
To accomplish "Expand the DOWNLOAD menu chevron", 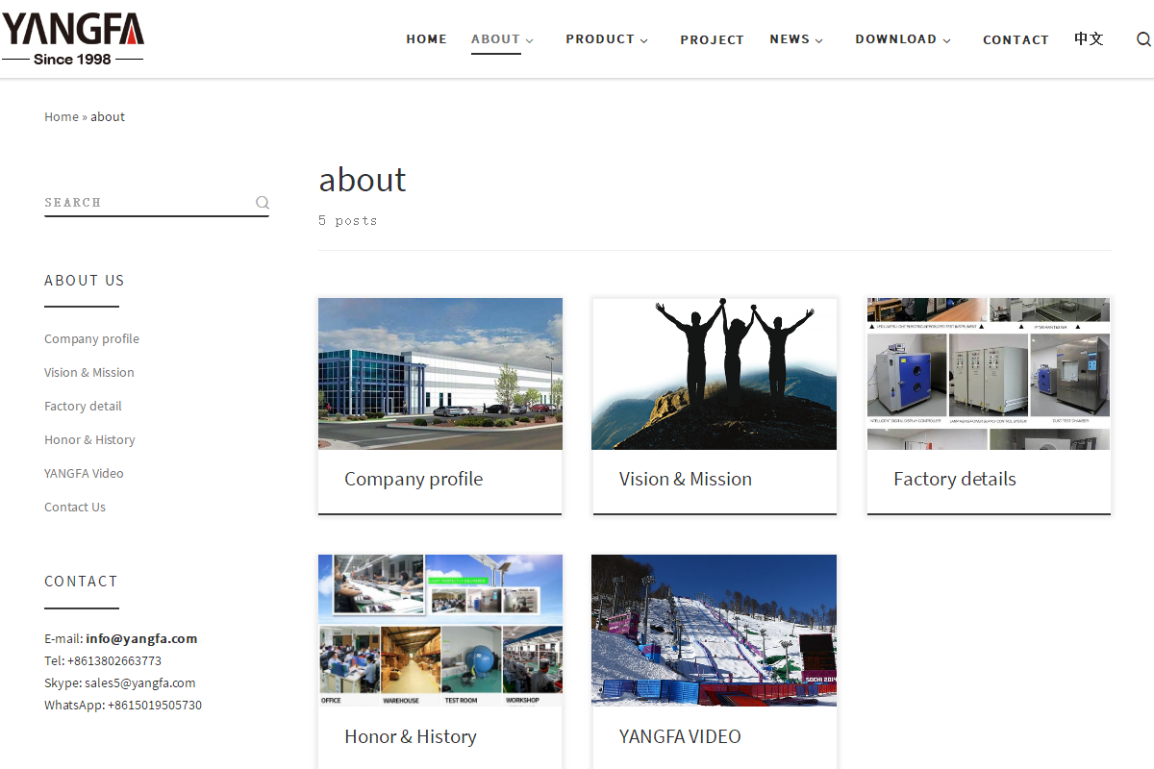I will [947, 40].
